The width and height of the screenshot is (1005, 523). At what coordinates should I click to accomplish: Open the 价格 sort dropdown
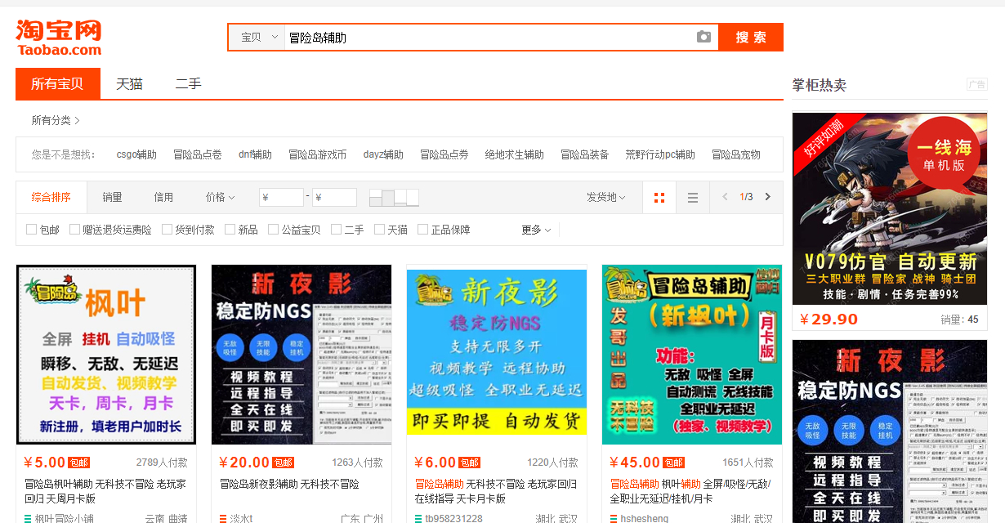221,197
